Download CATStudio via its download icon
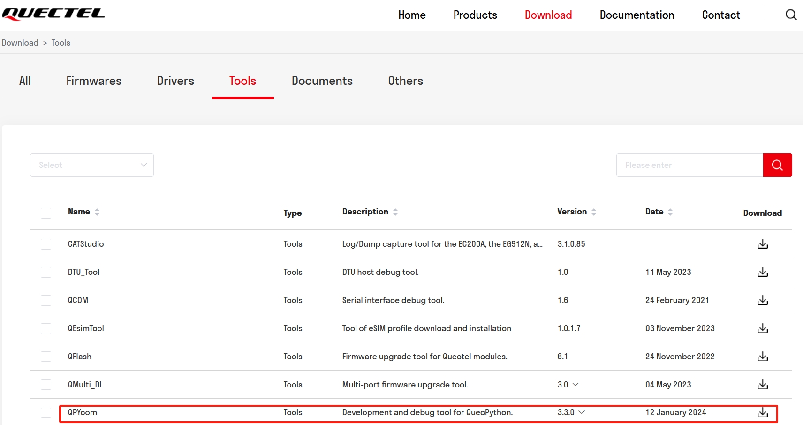This screenshot has height=425, width=803. point(763,244)
